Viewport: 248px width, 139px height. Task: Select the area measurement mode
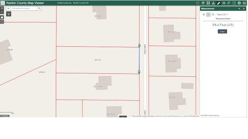pyautogui.click(x=204, y=15)
